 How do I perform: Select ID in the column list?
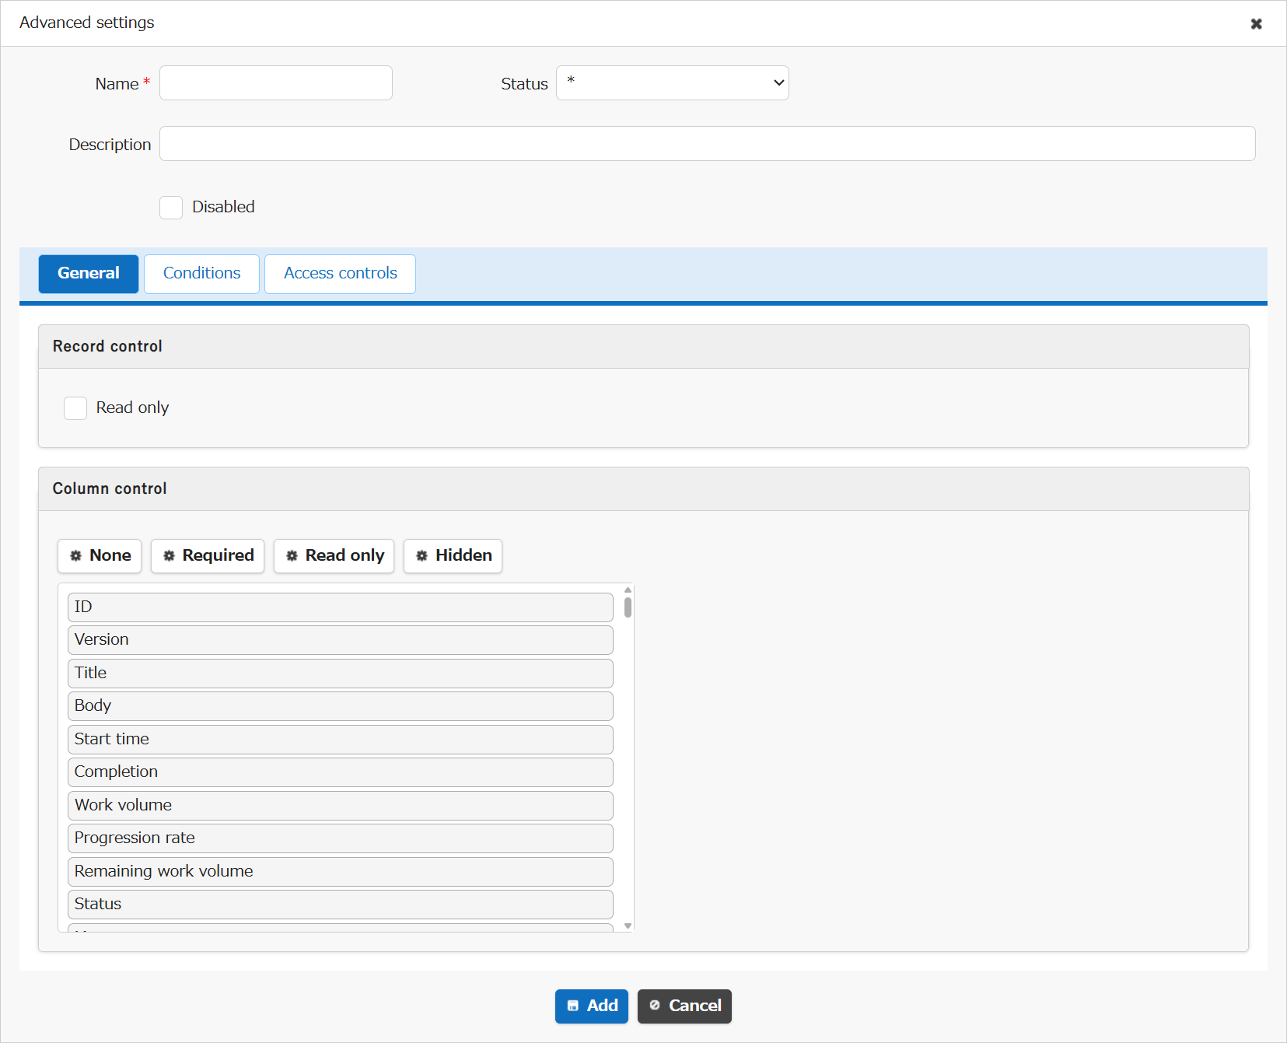(341, 607)
